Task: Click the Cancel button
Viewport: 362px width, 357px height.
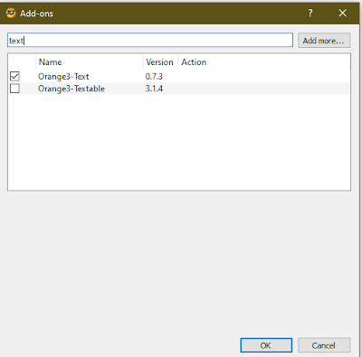Action: (324, 345)
